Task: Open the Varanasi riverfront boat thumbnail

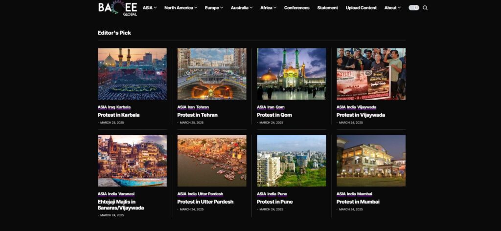Action: [x=132, y=161]
